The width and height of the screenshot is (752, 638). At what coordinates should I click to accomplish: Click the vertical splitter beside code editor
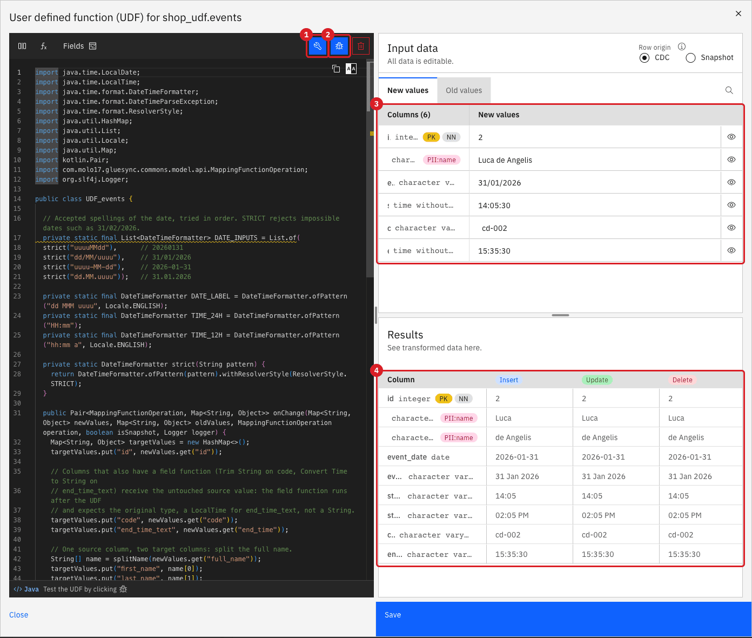[375, 315]
